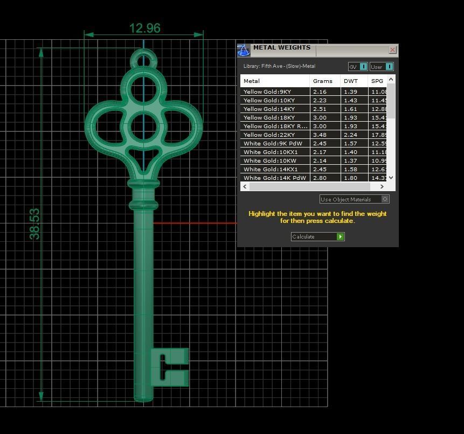The height and width of the screenshot is (434, 464).
Task: Select the Yellow Gold:18KY R... row
Action: tap(314, 126)
